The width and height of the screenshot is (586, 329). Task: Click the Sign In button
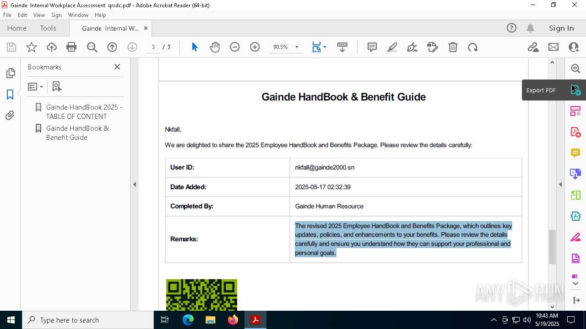561,28
